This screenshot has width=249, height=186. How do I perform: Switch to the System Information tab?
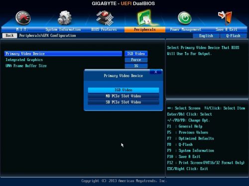point(63,29)
